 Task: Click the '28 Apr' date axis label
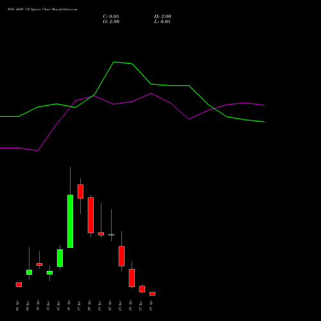pos(151,306)
